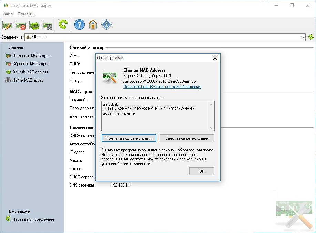This screenshot has height=233, width=316.
Task: Select the Найти MAC адрес task link
Action: click(28, 80)
